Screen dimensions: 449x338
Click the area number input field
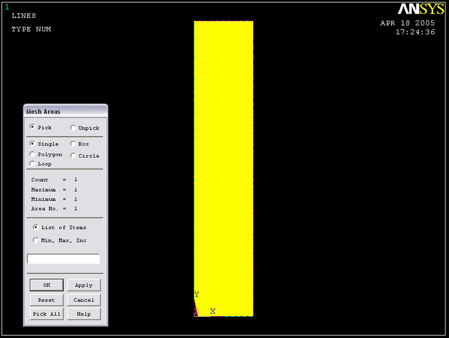point(63,258)
